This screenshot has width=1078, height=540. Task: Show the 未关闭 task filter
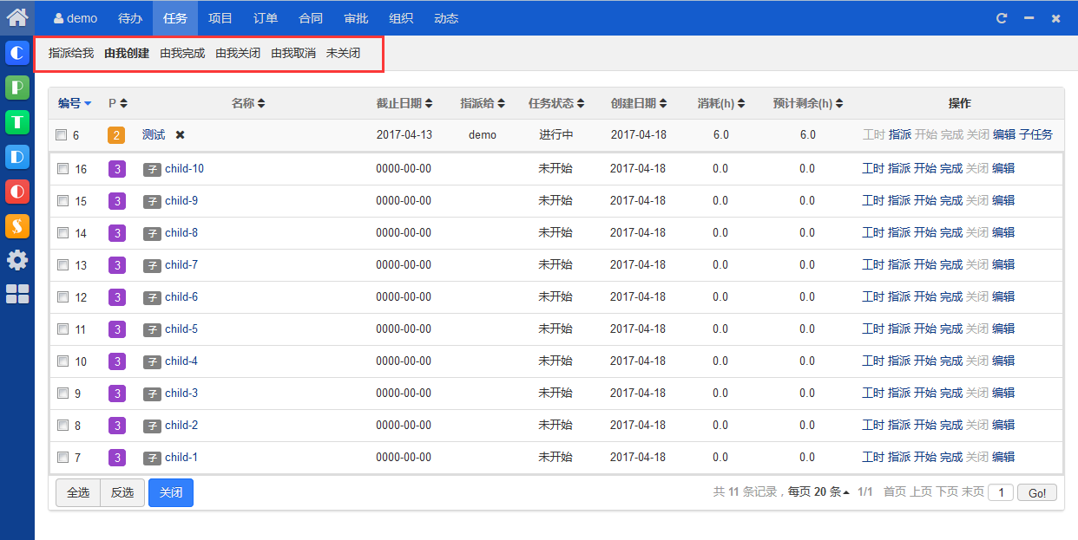click(x=343, y=54)
